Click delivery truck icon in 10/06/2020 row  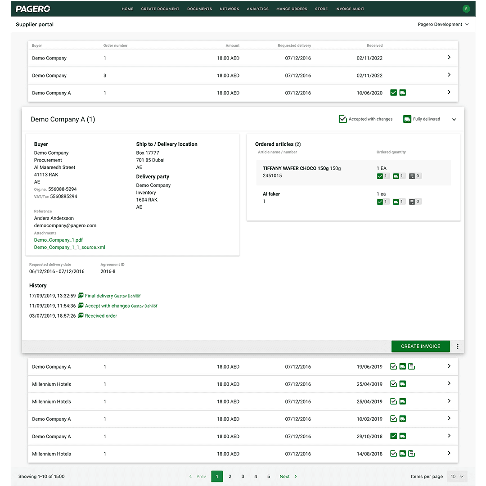coord(403,93)
